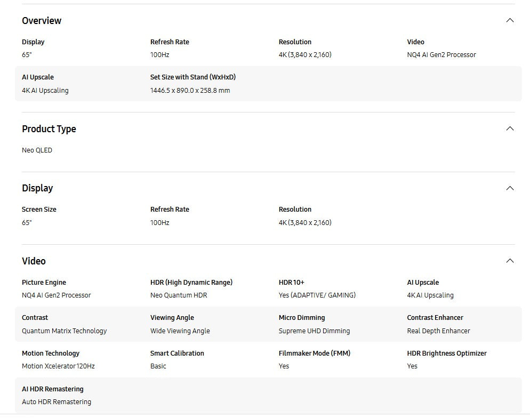This screenshot has width=530, height=418.
Task: Click the Real Depth Enhancer value
Action: pyautogui.click(x=438, y=331)
